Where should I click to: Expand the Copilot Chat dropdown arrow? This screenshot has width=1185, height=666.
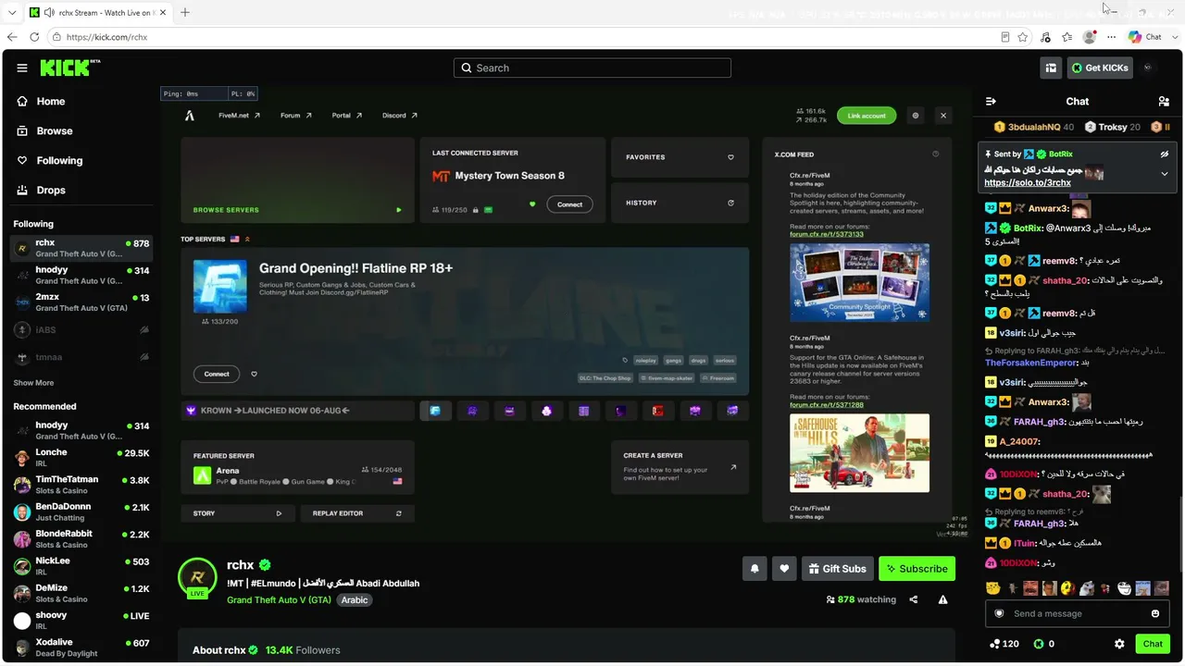pos(1174,37)
